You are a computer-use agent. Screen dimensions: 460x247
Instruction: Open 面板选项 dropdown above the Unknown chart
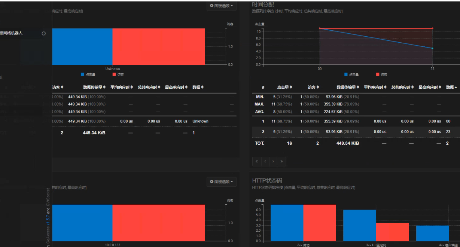click(x=222, y=6)
